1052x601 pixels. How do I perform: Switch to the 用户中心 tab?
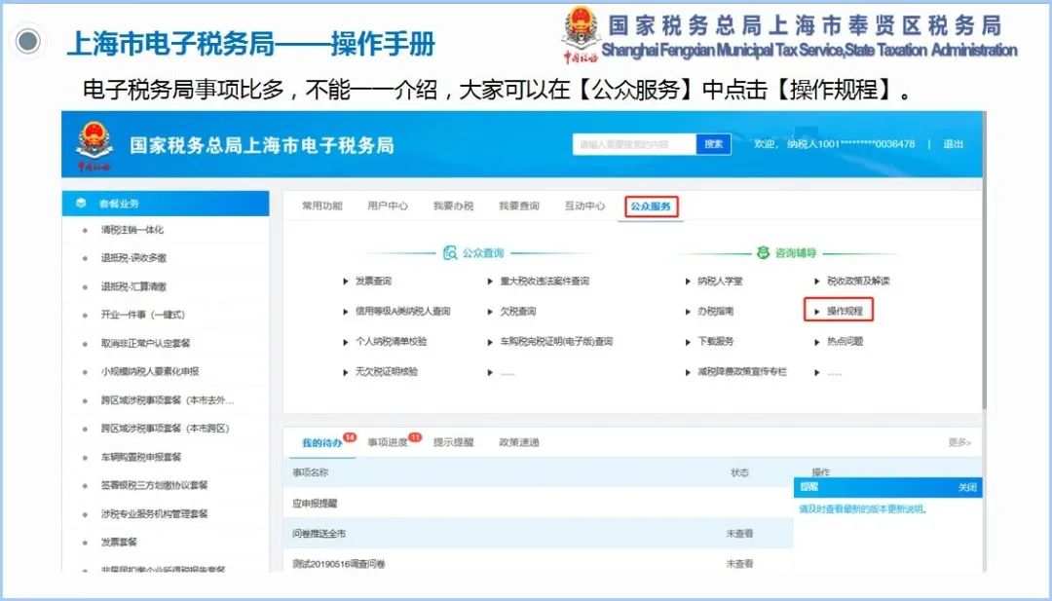click(x=387, y=206)
